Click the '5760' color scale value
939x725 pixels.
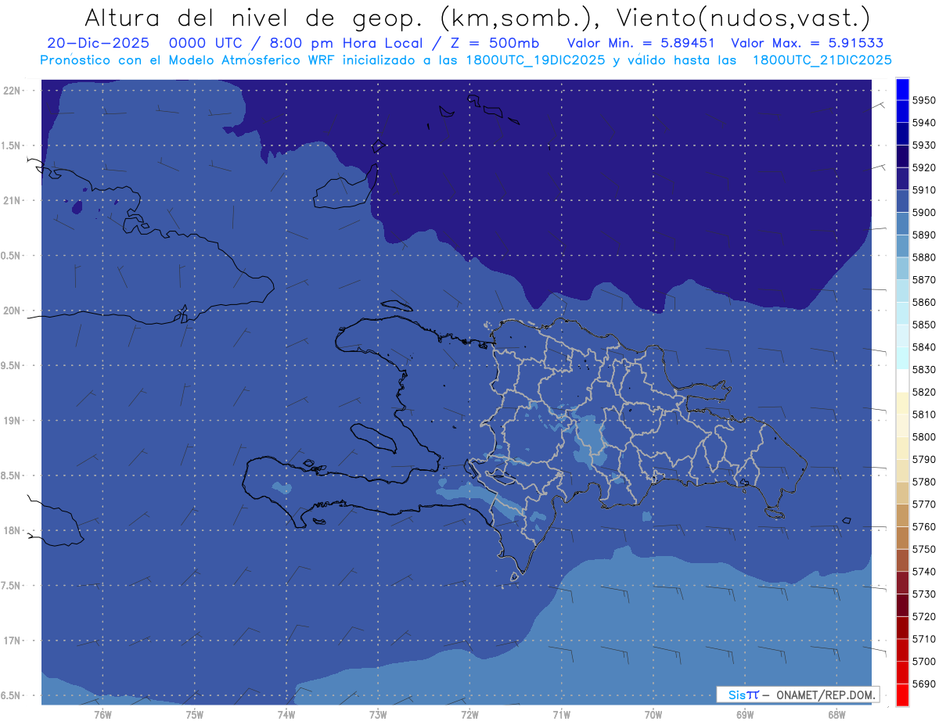[924, 526]
